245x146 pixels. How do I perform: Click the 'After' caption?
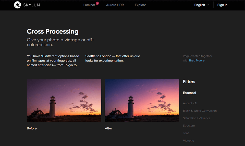[x=108, y=128]
